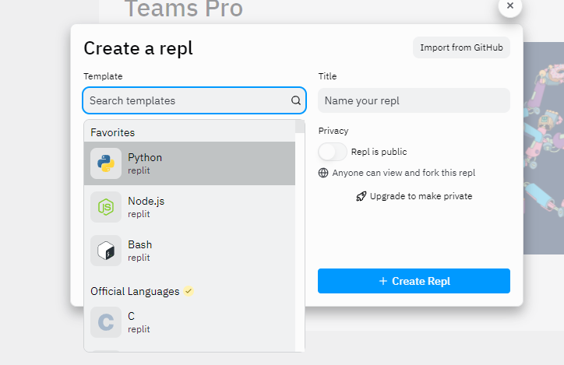Click the Favorites section header

113,132
